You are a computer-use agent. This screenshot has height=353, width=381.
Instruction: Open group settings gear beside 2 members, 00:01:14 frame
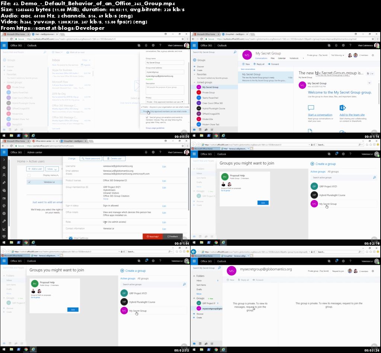[373, 55]
